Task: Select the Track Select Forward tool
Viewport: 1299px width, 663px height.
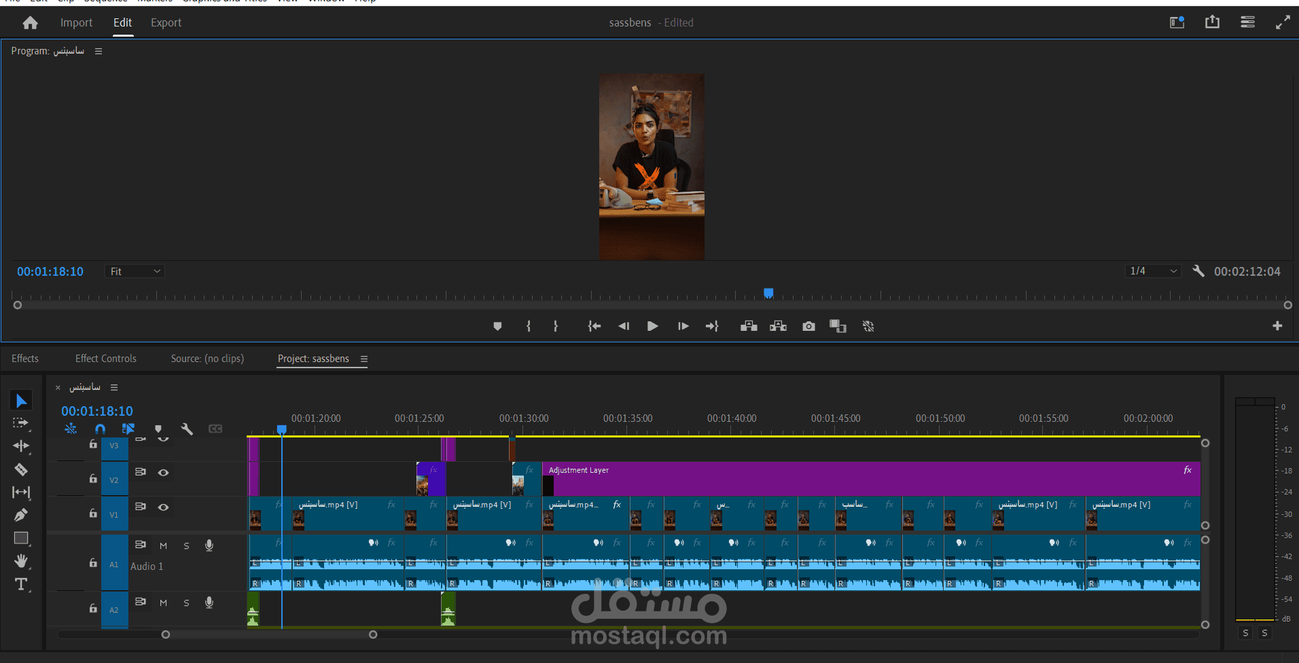Action: tap(21, 423)
